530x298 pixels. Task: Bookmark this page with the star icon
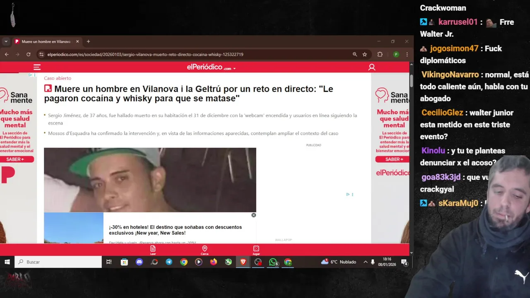coord(365,54)
